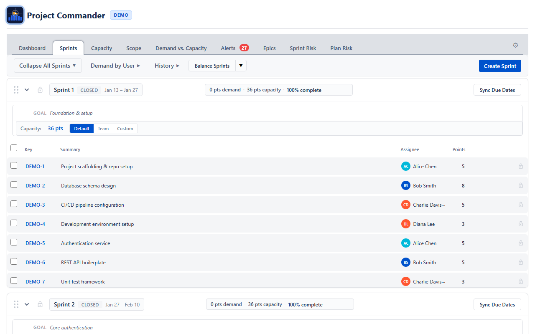Click the lock icon beside Sprint 1 header

pyautogui.click(x=40, y=89)
